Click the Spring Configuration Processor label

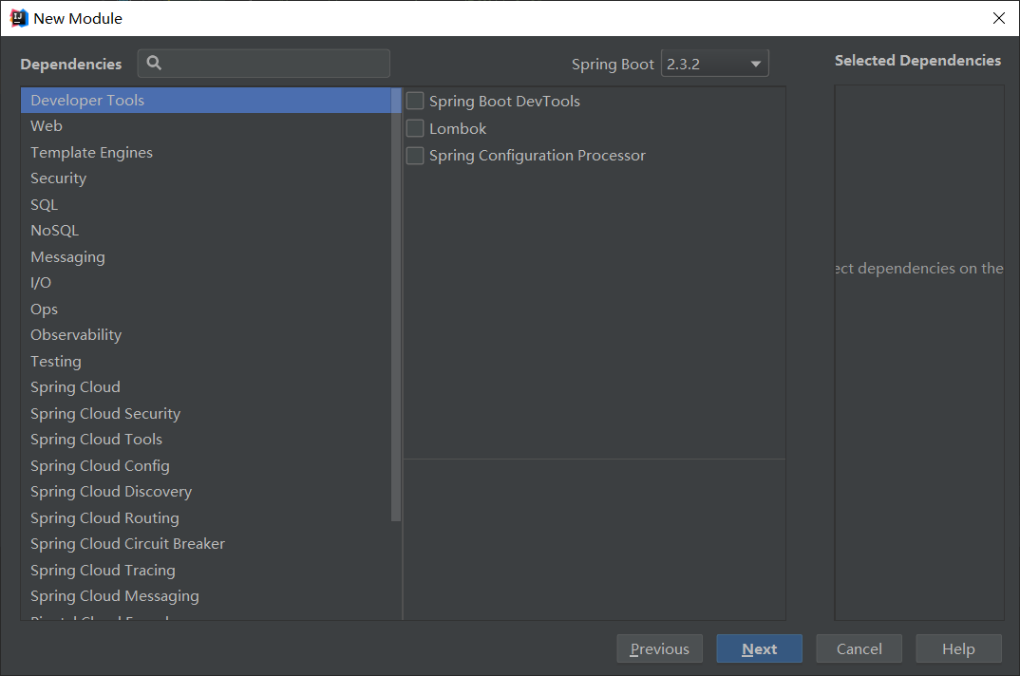538,156
